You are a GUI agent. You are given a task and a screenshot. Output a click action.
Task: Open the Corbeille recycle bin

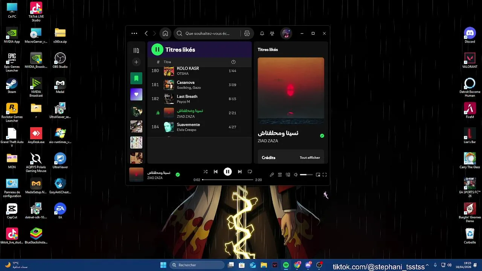pos(470,236)
